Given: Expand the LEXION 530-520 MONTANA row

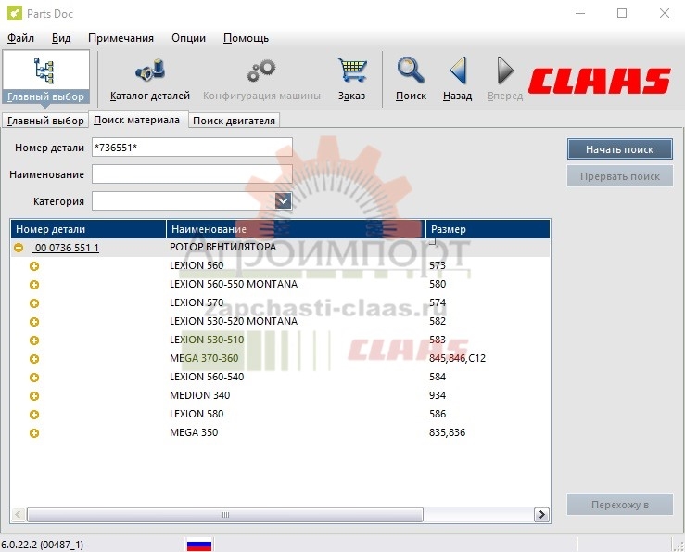Looking at the screenshot, I should (x=34, y=322).
